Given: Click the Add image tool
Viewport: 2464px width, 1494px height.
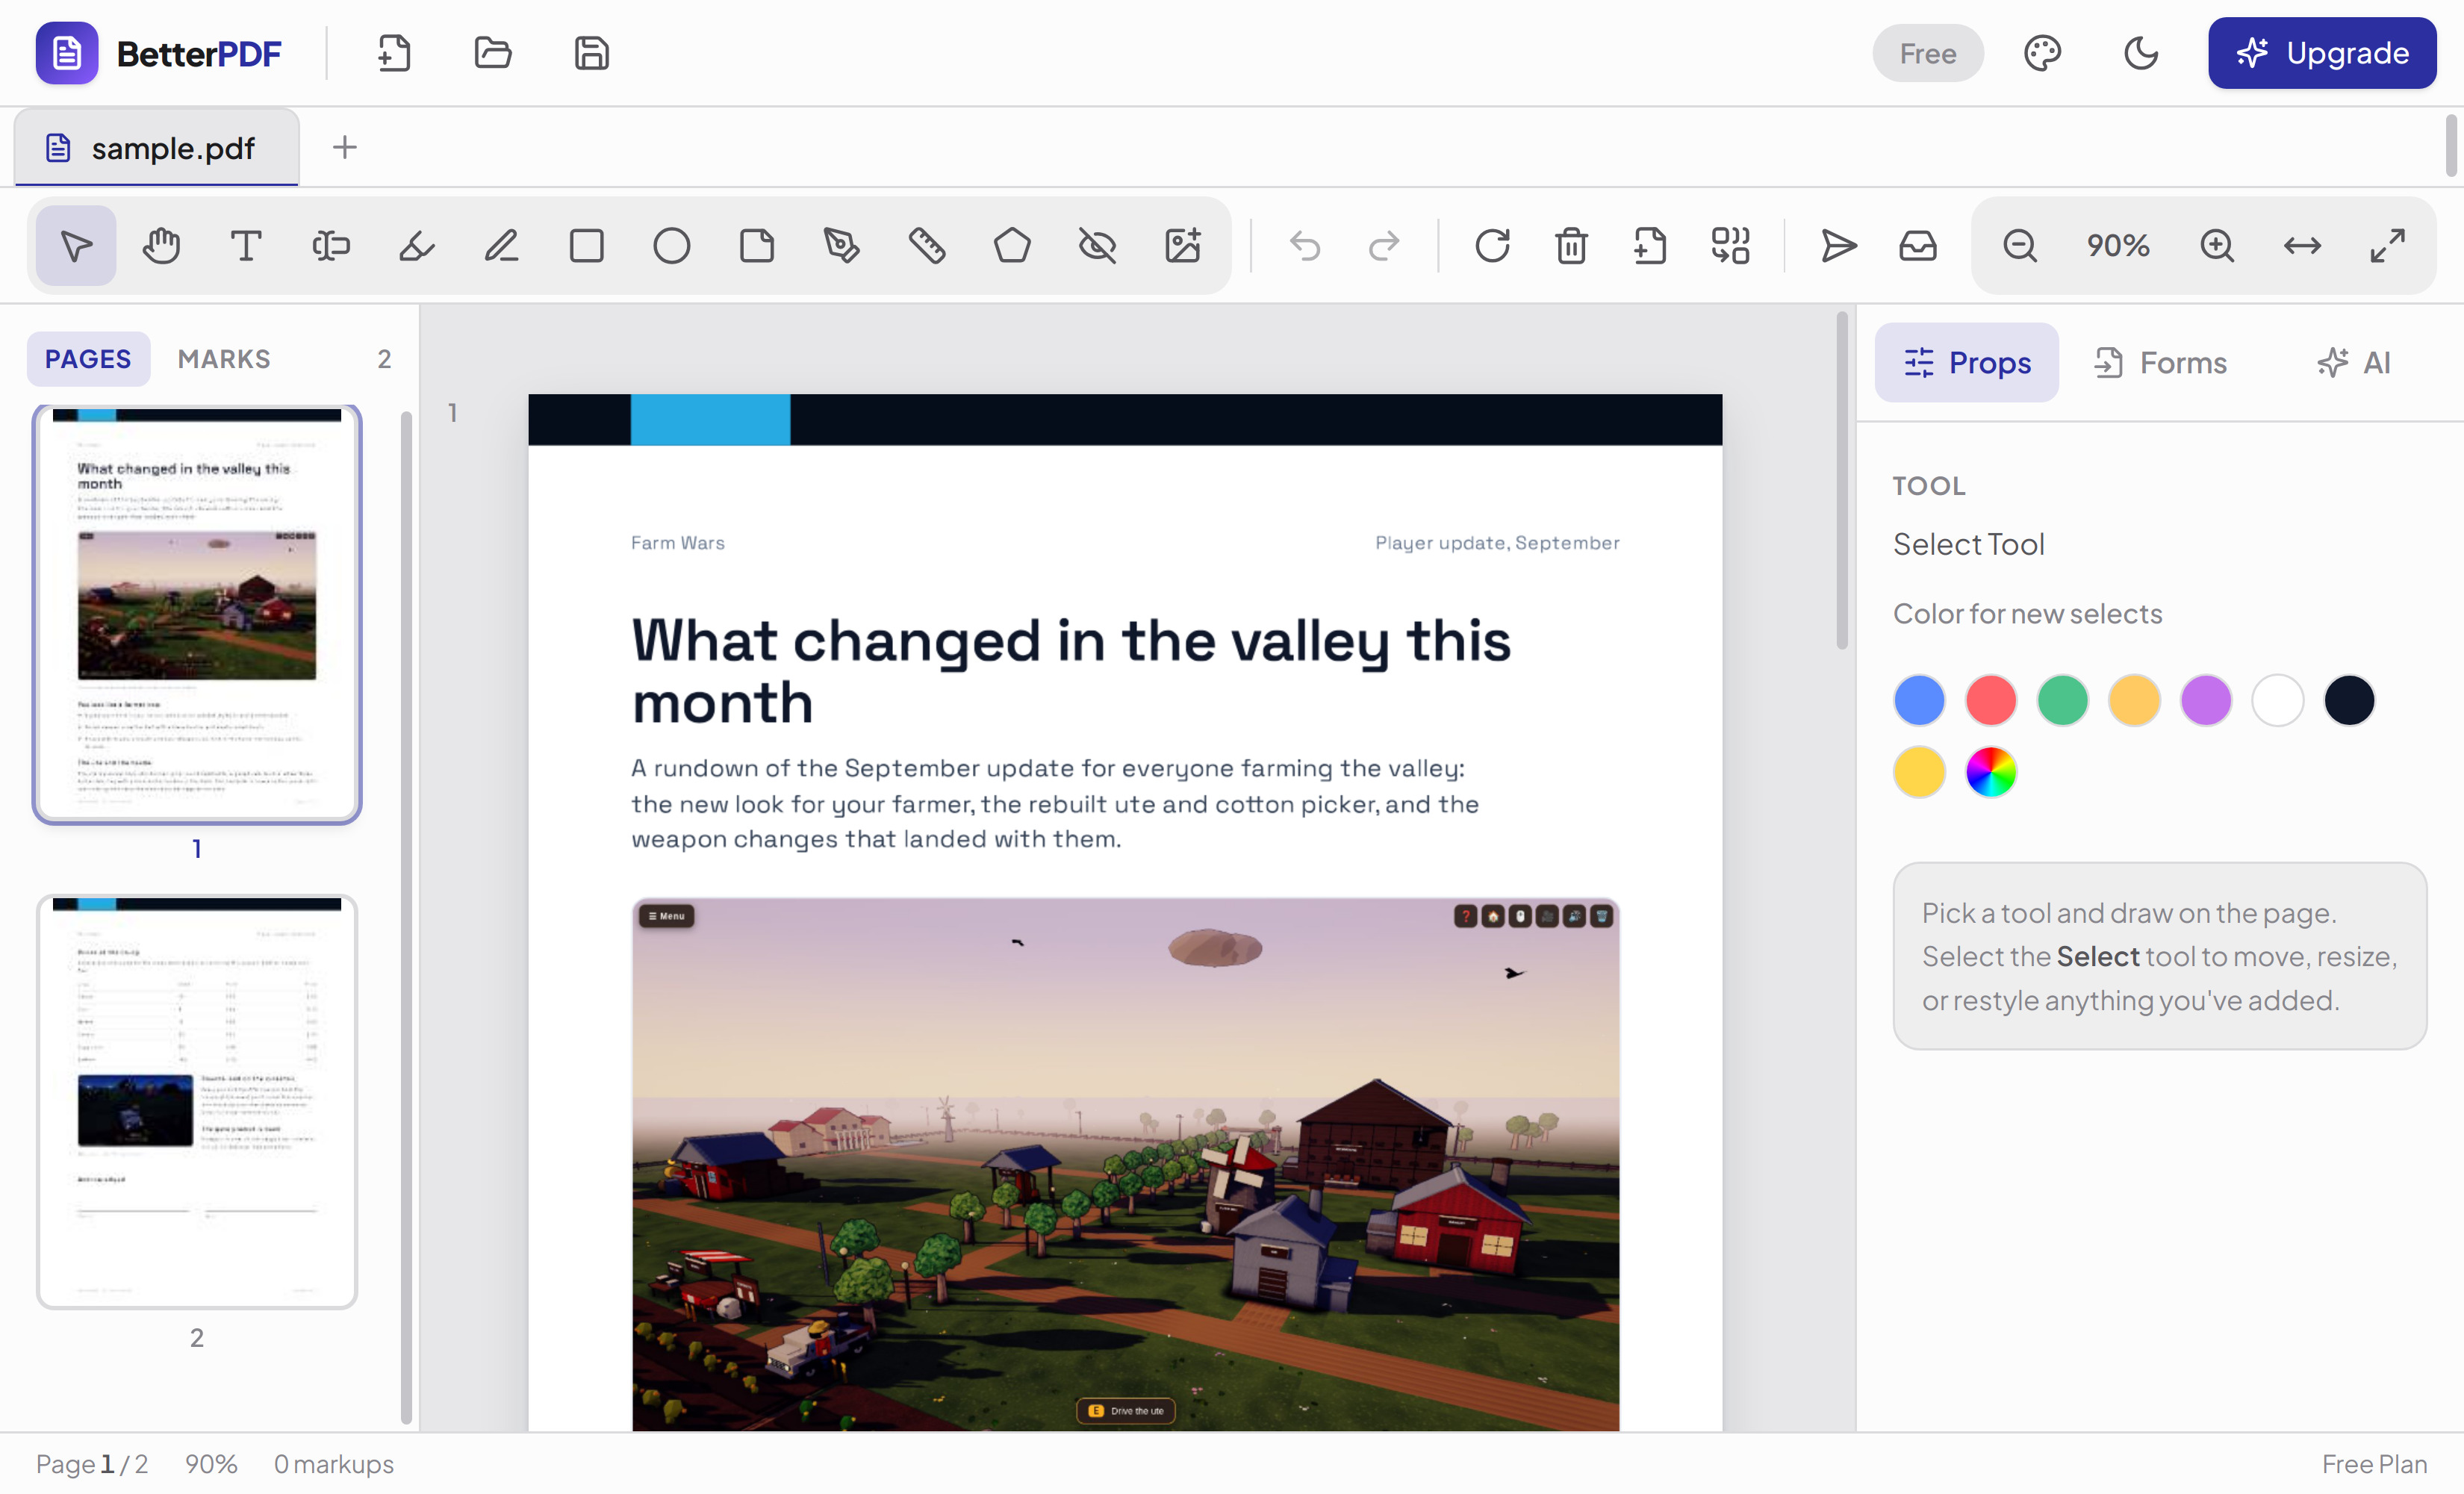Looking at the screenshot, I should click(1182, 245).
